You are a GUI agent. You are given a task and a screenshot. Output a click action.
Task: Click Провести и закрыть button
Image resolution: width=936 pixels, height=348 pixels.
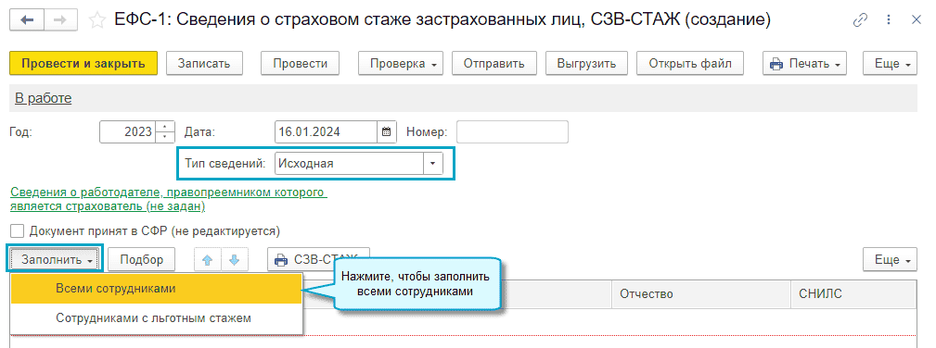(83, 63)
